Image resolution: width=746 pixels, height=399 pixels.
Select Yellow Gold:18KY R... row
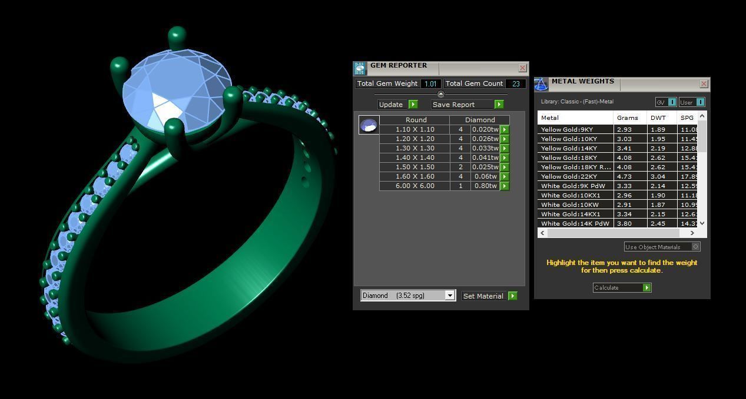618,167
